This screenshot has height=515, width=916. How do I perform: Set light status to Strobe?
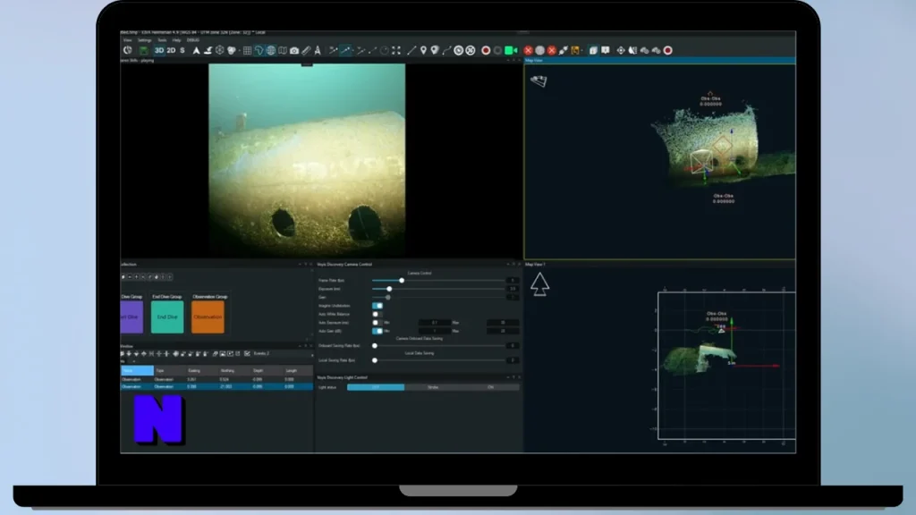point(433,387)
